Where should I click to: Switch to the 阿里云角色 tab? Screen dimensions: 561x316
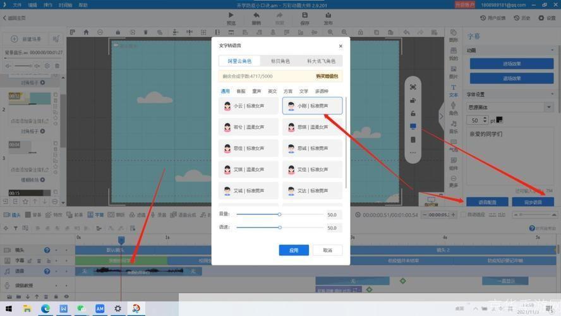click(x=239, y=61)
